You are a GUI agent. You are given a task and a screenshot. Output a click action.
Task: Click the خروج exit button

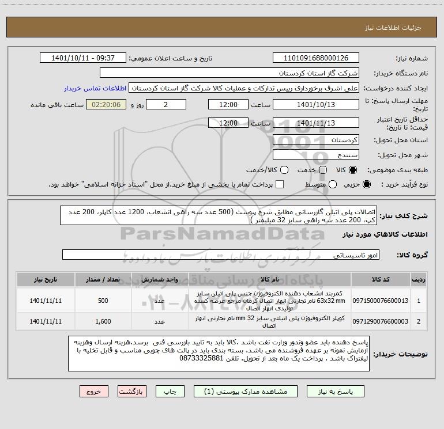(x=94, y=392)
